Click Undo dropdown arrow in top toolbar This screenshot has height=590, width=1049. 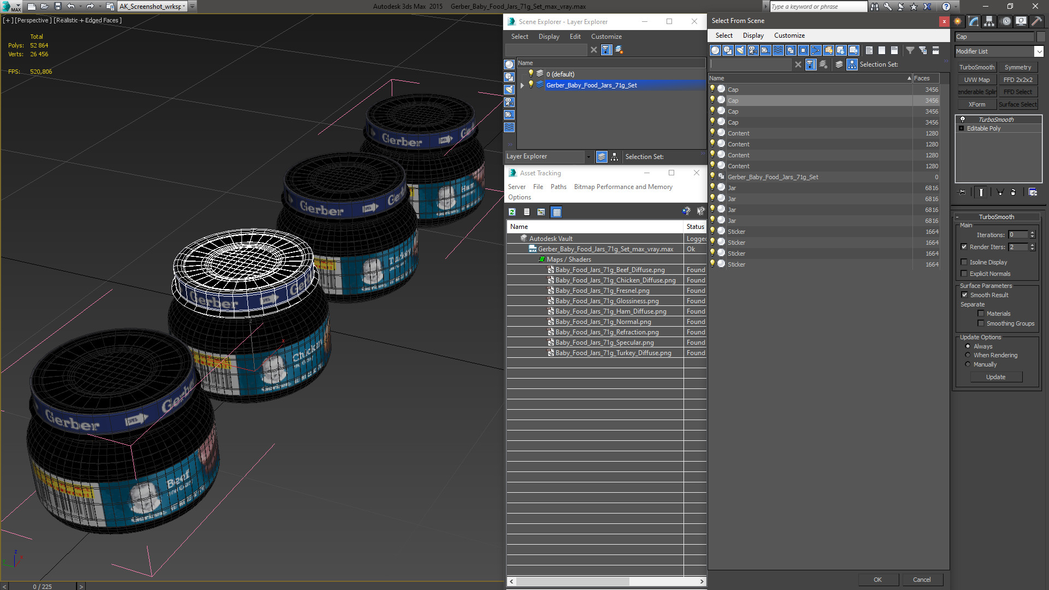(80, 7)
